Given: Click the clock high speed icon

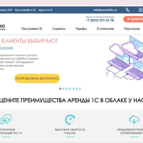Looking at the screenshot, I should pyautogui.click(x=70, y=120).
